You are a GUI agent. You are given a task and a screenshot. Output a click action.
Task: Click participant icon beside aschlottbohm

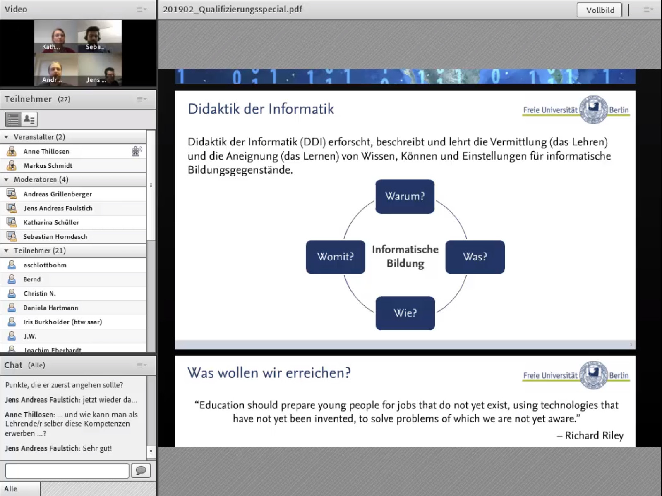[x=12, y=265]
